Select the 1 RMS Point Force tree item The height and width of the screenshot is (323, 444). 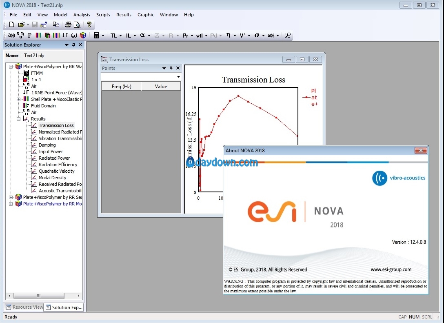point(57,93)
